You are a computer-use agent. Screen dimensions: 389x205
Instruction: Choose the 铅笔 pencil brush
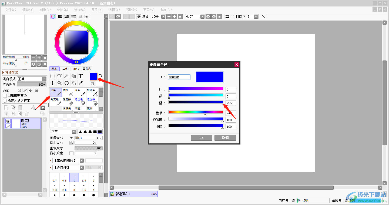(x=56, y=92)
